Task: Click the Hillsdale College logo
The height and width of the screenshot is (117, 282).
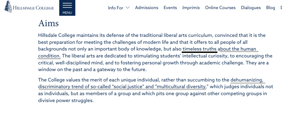Action: [29, 7]
